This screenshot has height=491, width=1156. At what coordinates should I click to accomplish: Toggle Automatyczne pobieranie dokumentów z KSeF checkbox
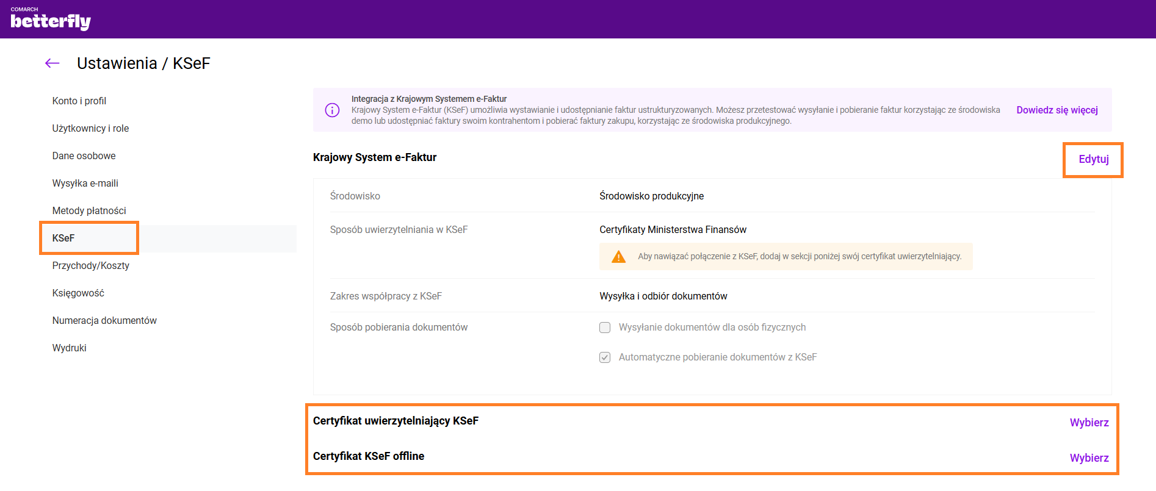(605, 357)
